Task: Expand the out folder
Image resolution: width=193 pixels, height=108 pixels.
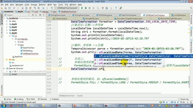Action: tap(7, 60)
